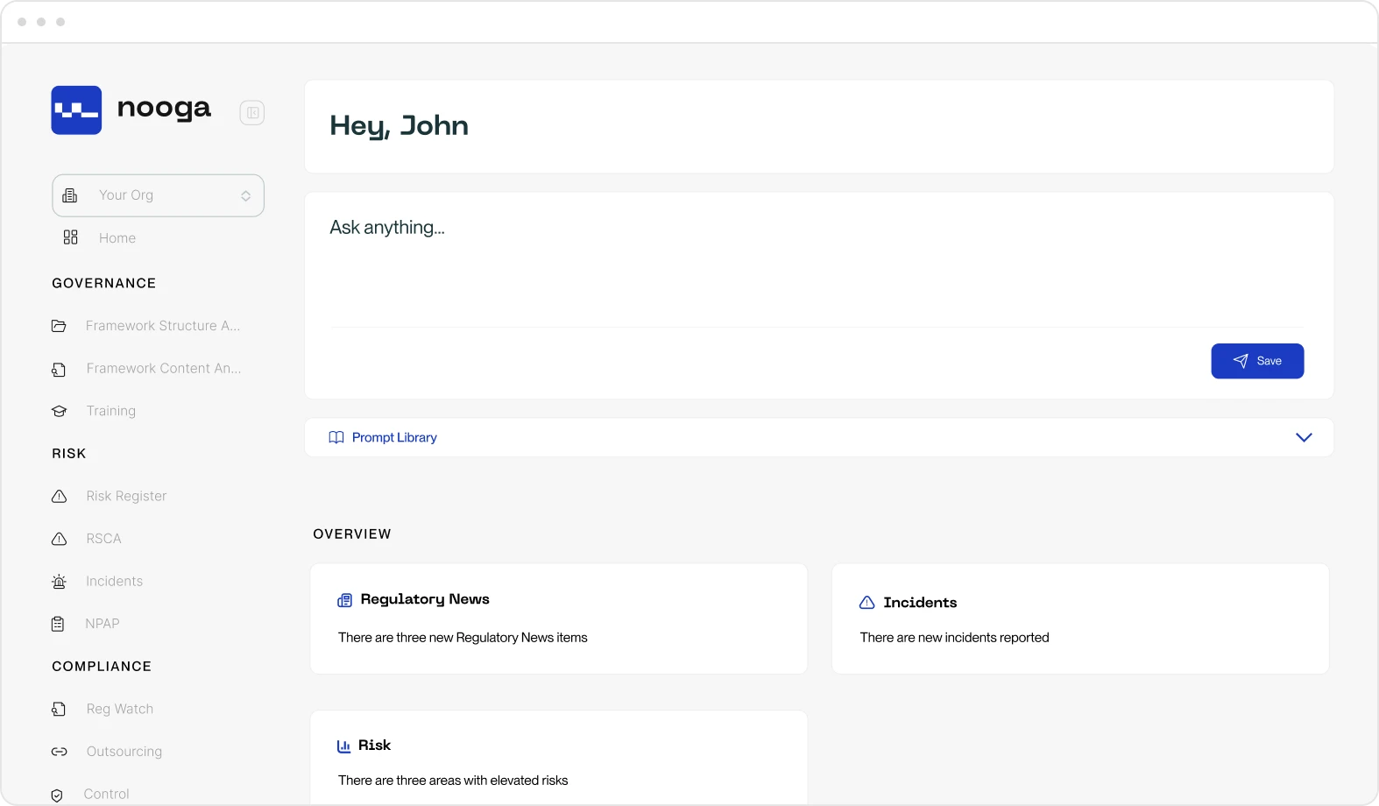Click the GOVERNANCE section heading
The width and height of the screenshot is (1379, 806).
pyautogui.click(x=104, y=283)
